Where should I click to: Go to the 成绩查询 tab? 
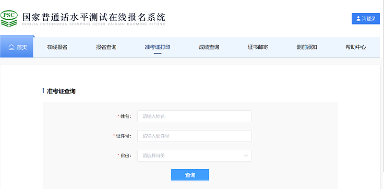[209, 47]
